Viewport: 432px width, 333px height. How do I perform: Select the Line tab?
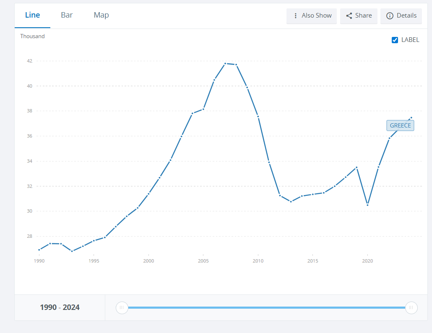coord(32,15)
